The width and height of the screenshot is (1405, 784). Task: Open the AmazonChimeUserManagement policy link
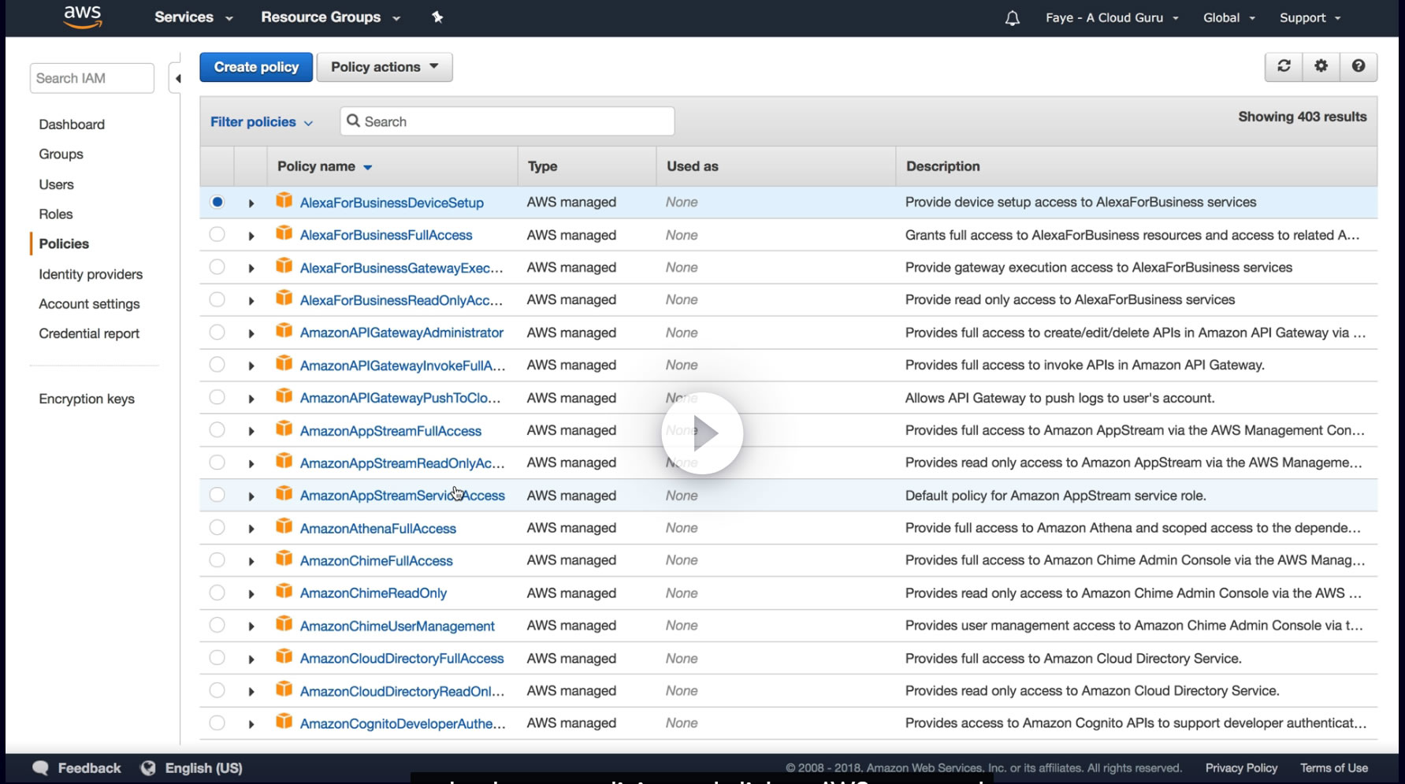pos(397,626)
